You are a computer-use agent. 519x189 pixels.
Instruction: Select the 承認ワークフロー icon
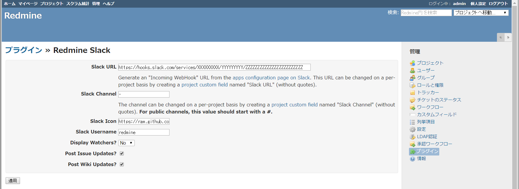[x=413, y=144]
